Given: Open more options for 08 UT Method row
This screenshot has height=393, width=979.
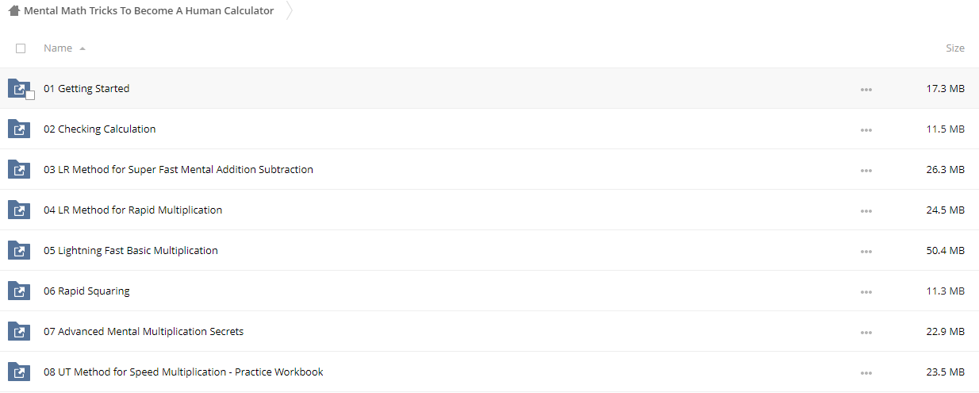Looking at the screenshot, I should coord(866,373).
